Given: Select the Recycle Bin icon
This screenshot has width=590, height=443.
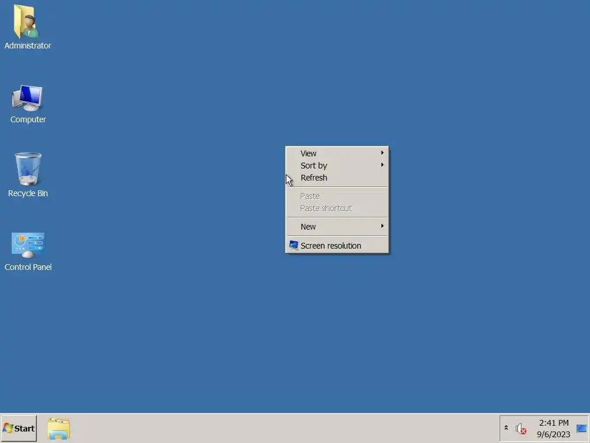Looking at the screenshot, I should [x=28, y=169].
